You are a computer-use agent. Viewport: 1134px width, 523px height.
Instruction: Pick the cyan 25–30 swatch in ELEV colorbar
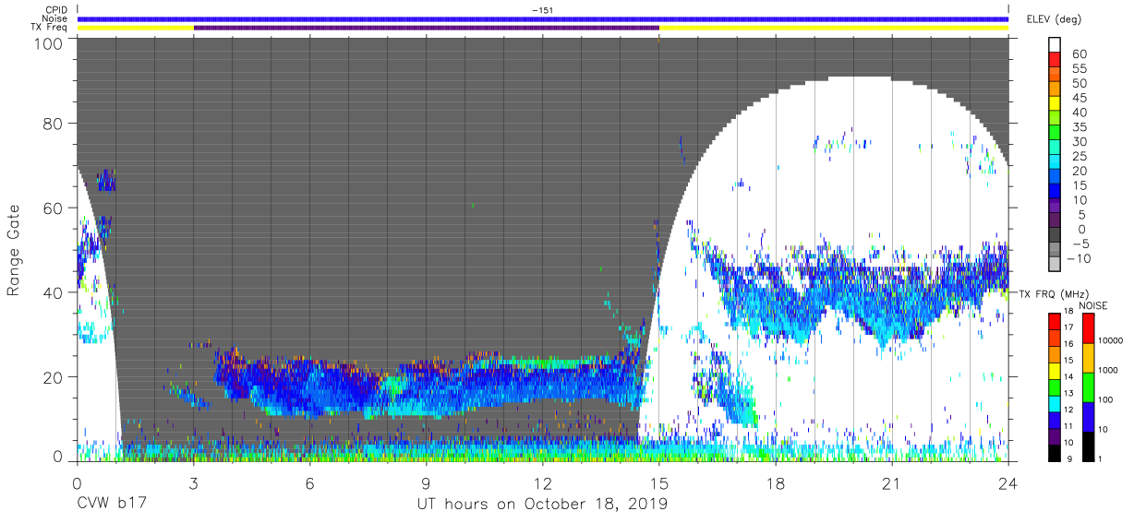pos(1056,149)
